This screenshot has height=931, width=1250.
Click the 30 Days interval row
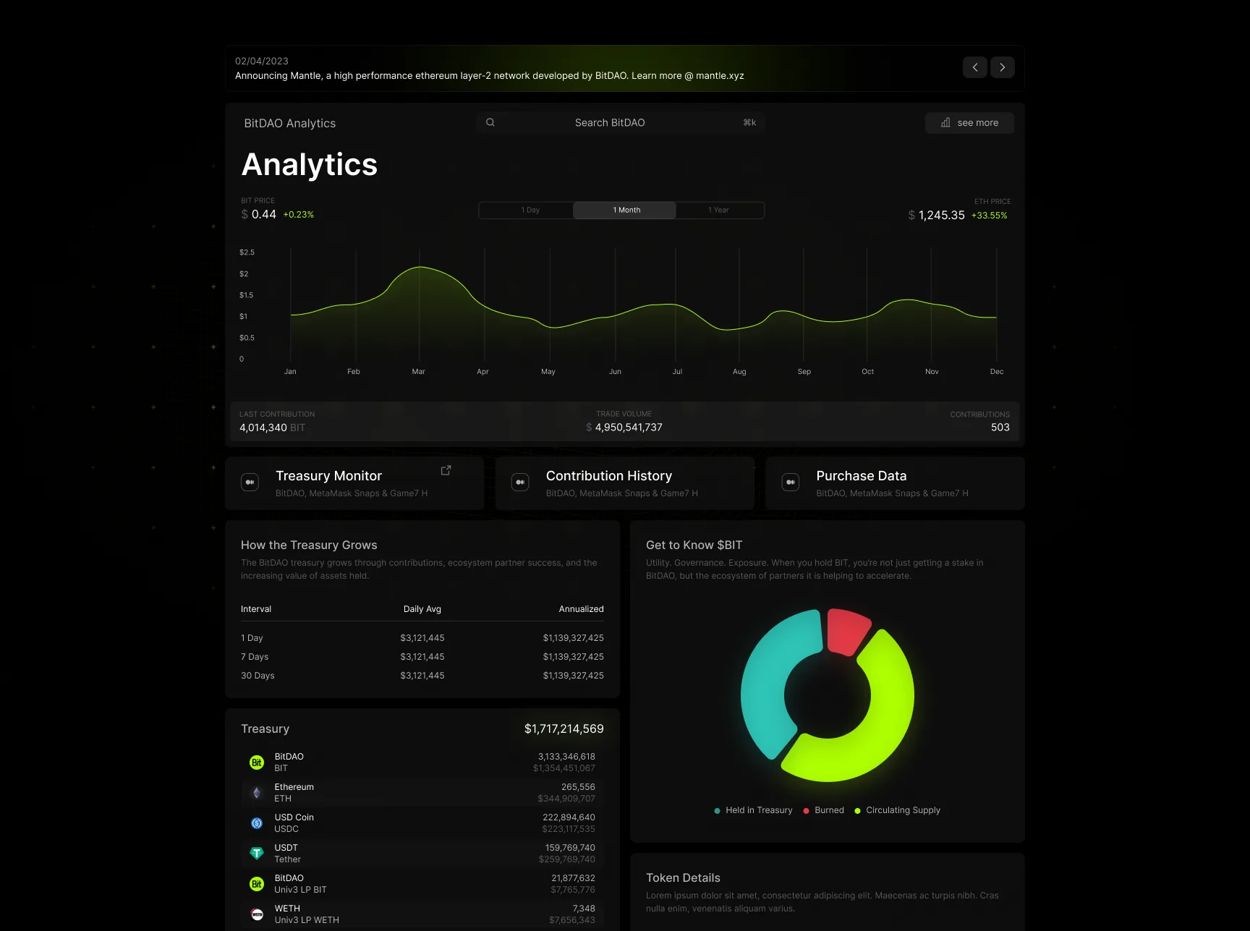coord(422,676)
